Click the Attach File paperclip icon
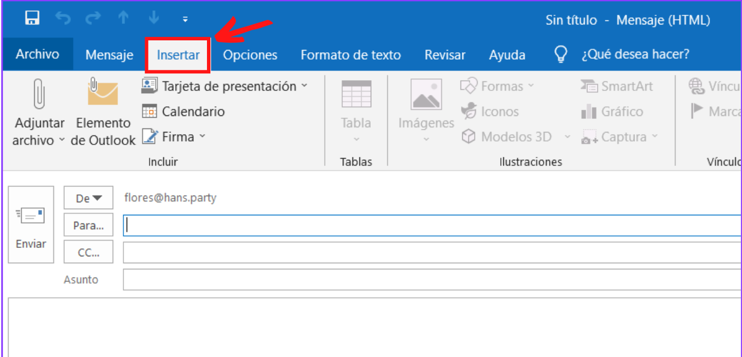This screenshot has width=742, height=357. [x=39, y=94]
